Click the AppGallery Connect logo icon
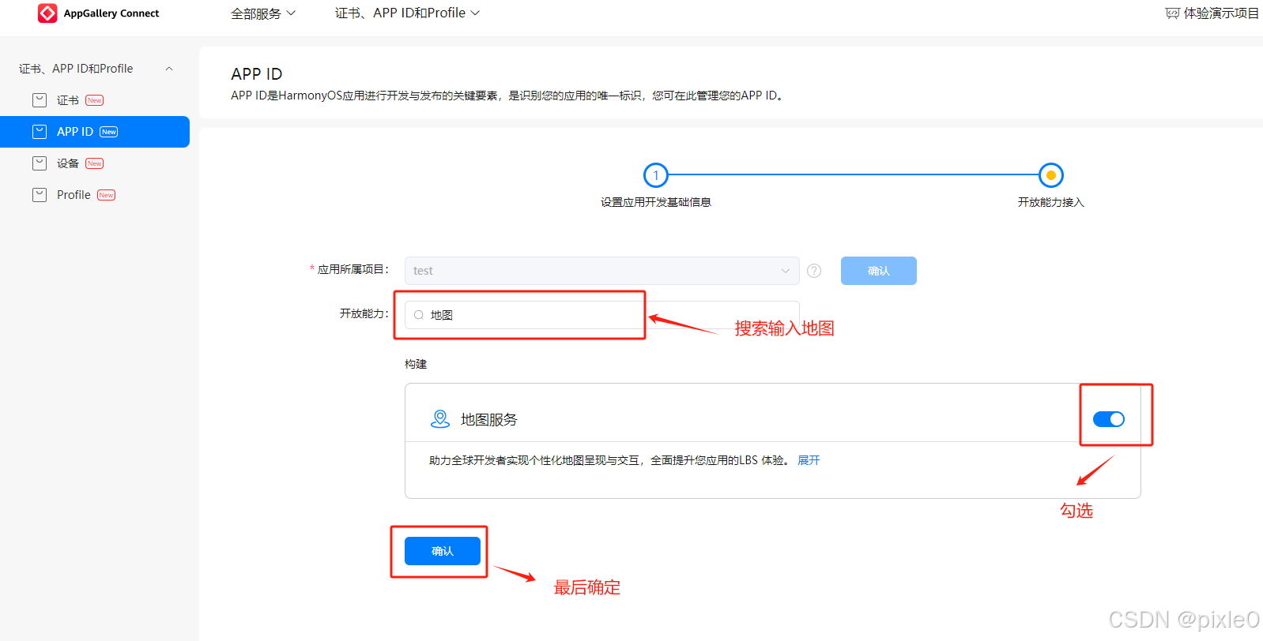 (47, 13)
